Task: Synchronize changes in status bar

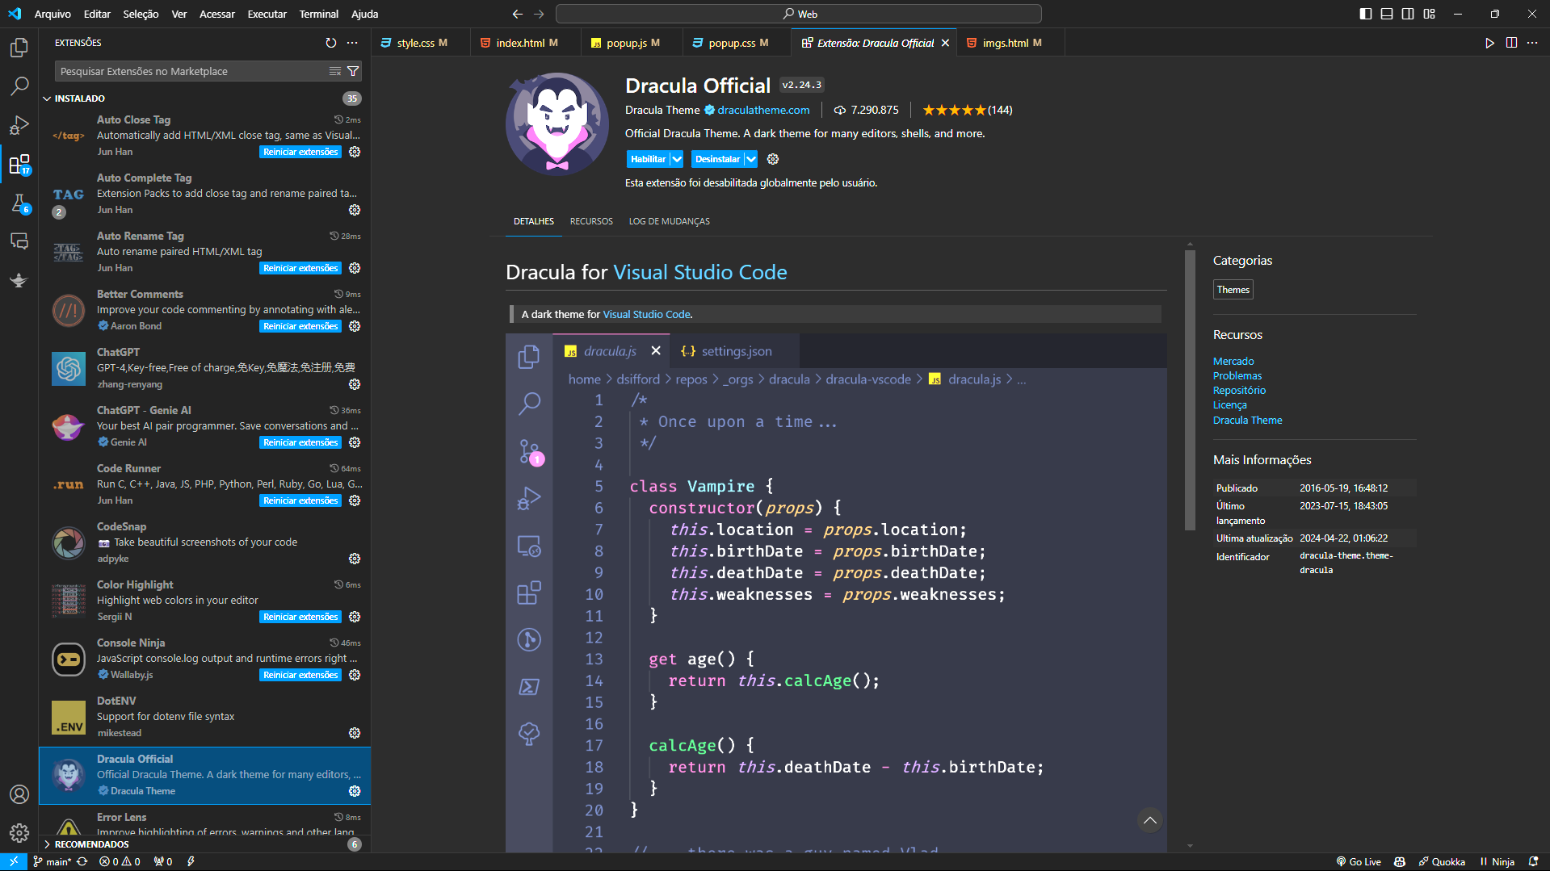Action: (x=82, y=861)
